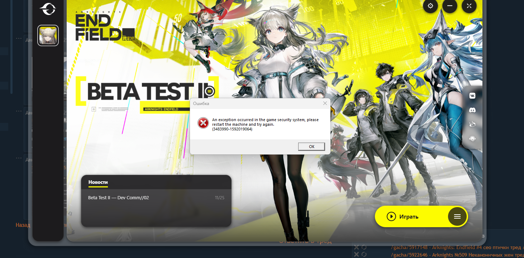This screenshot has width=524, height=258.
Task: Refresh the /gacha/5922646 thread with circular arrow
Action: point(364,254)
